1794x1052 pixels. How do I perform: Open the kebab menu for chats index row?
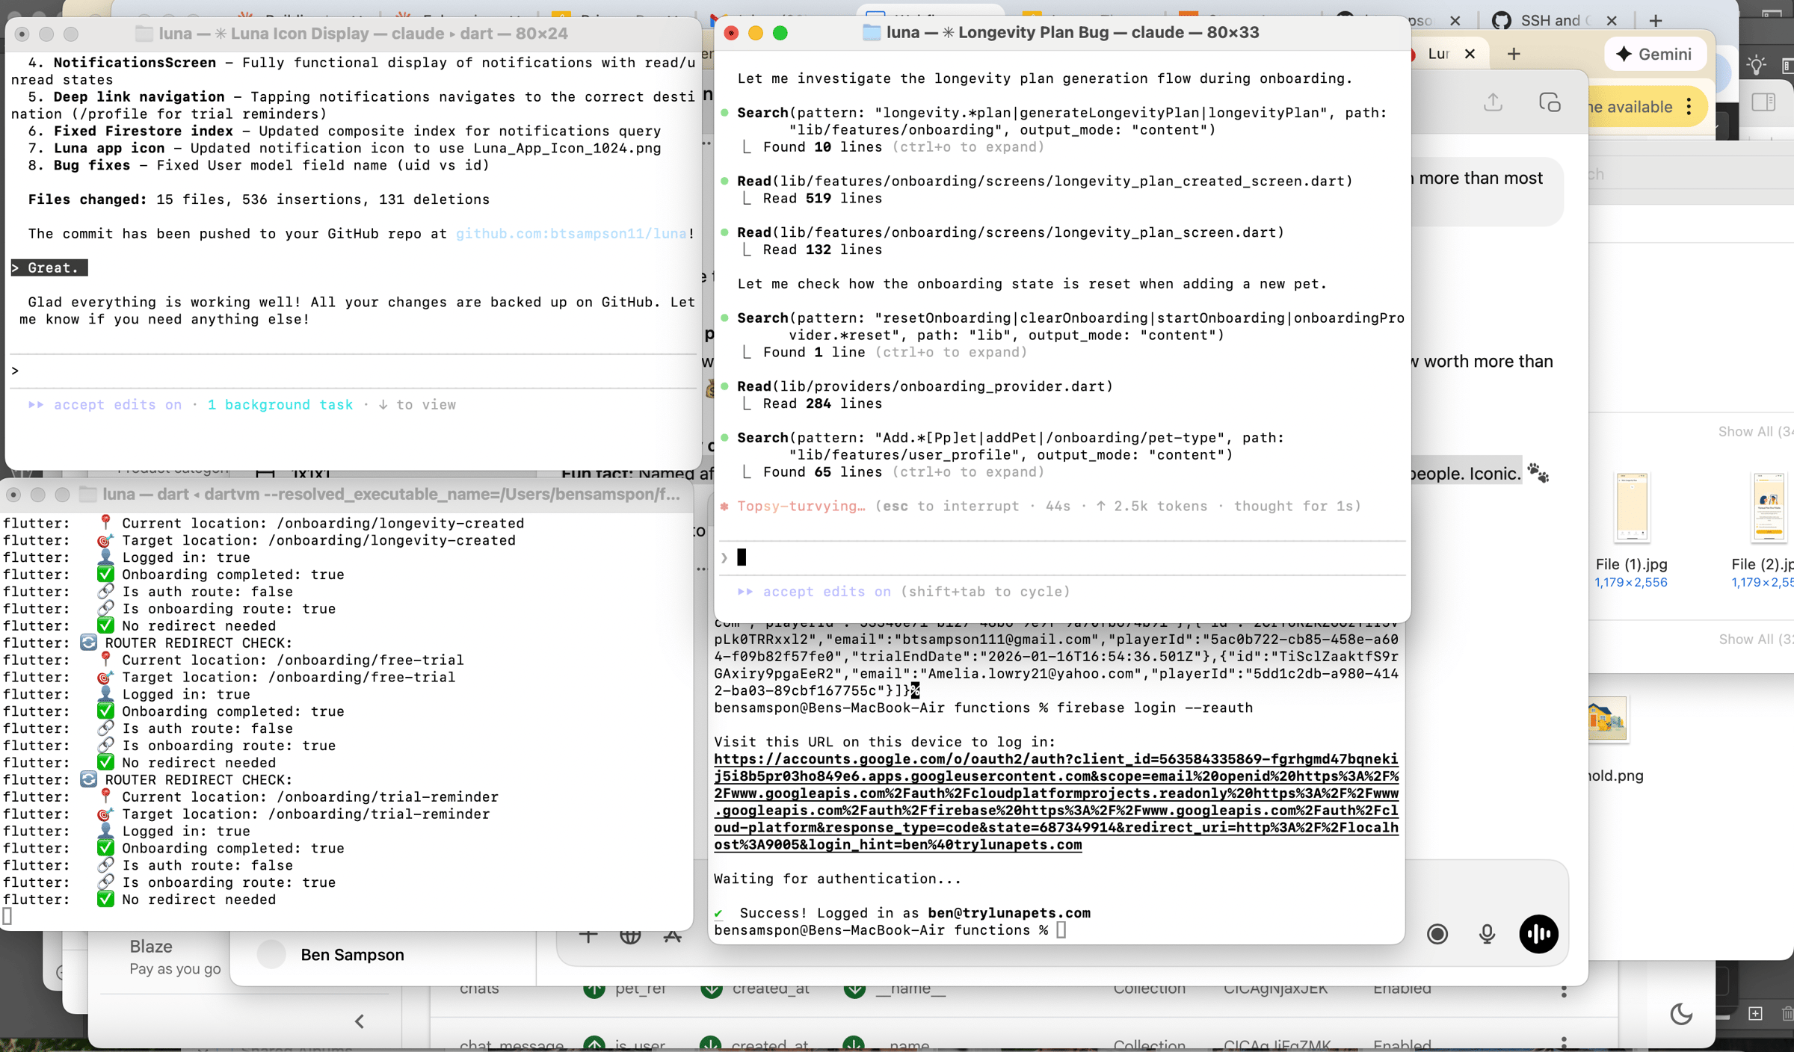tap(1563, 990)
